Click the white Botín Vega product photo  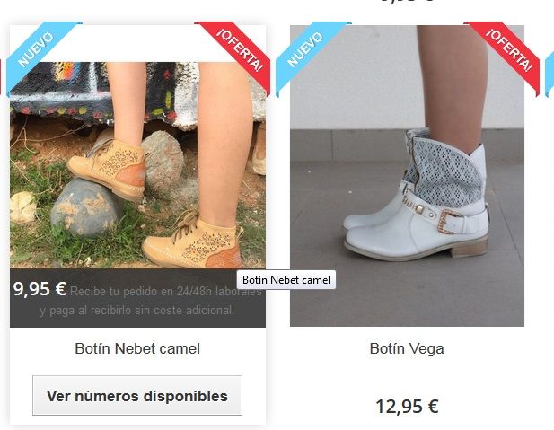[407, 176]
